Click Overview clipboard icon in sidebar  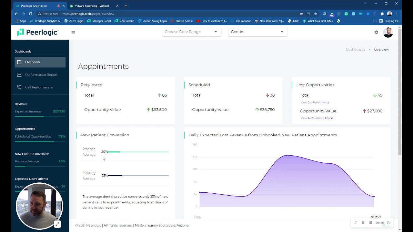pyautogui.click(x=19, y=62)
